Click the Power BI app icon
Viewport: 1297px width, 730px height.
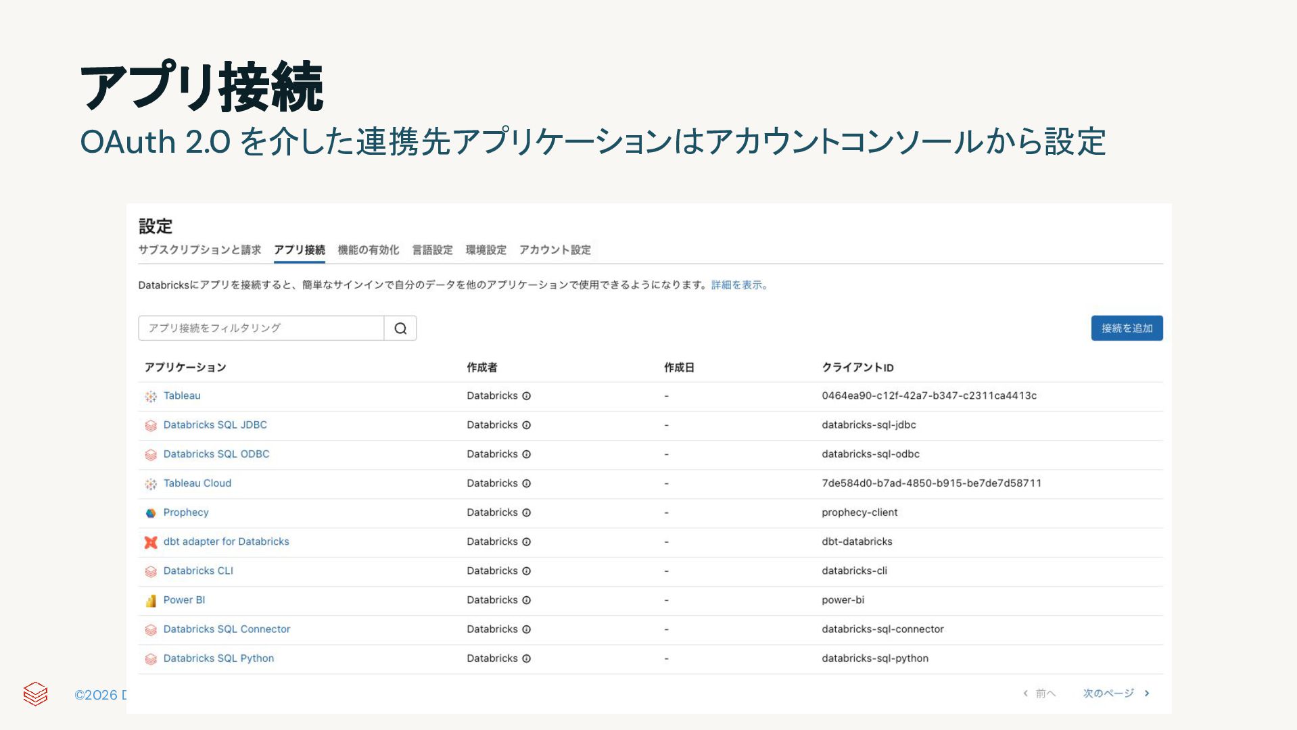(x=151, y=601)
